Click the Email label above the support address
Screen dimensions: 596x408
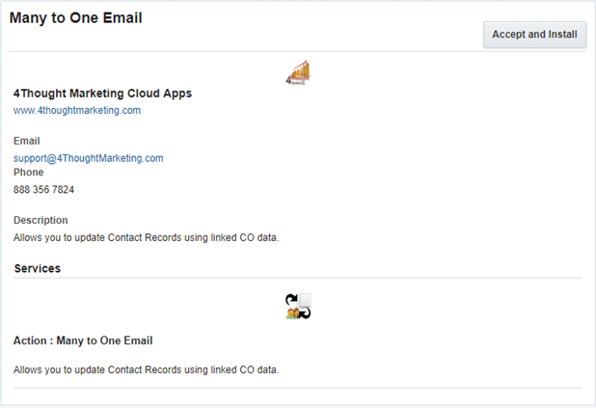27,141
